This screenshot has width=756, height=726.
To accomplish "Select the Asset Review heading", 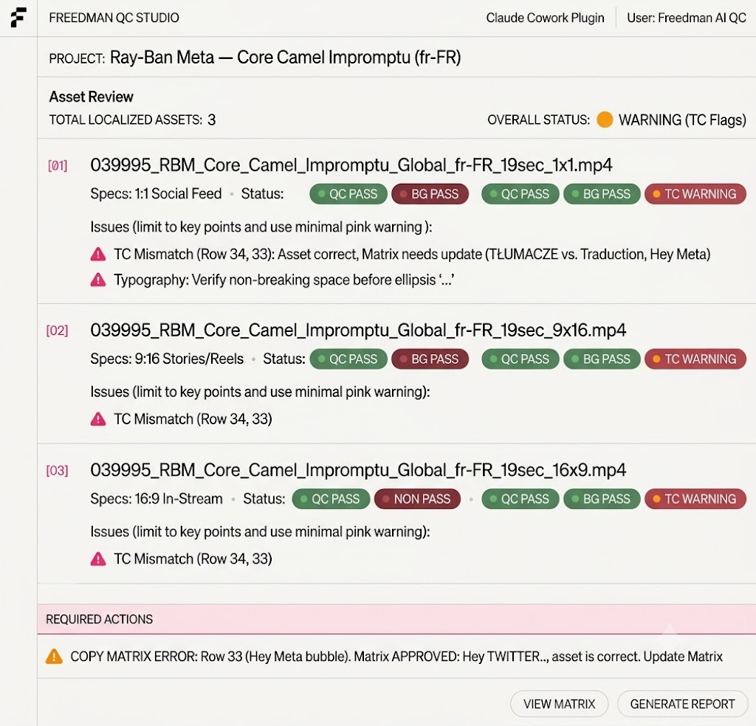I will pos(91,97).
